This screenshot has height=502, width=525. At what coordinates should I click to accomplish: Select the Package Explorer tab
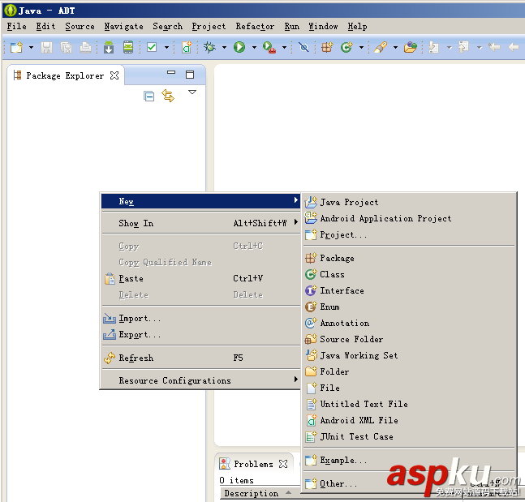(65, 75)
